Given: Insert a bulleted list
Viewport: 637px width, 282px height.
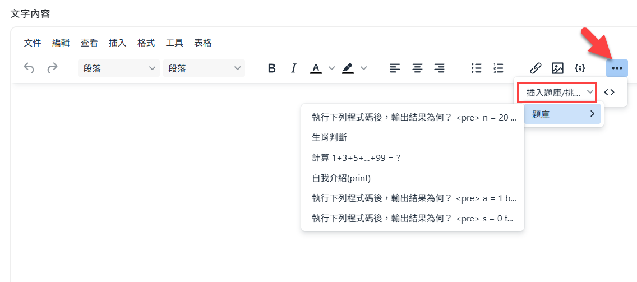Looking at the screenshot, I should 476,68.
